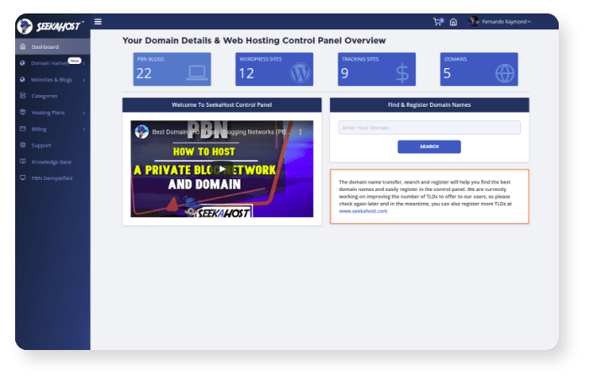This screenshot has height=382, width=589.
Task: Click the Billing card icon
Action: (x=23, y=129)
